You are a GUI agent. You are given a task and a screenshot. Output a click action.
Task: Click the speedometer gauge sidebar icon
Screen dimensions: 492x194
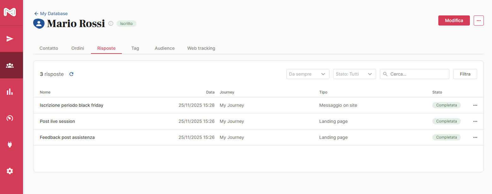coord(10,118)
